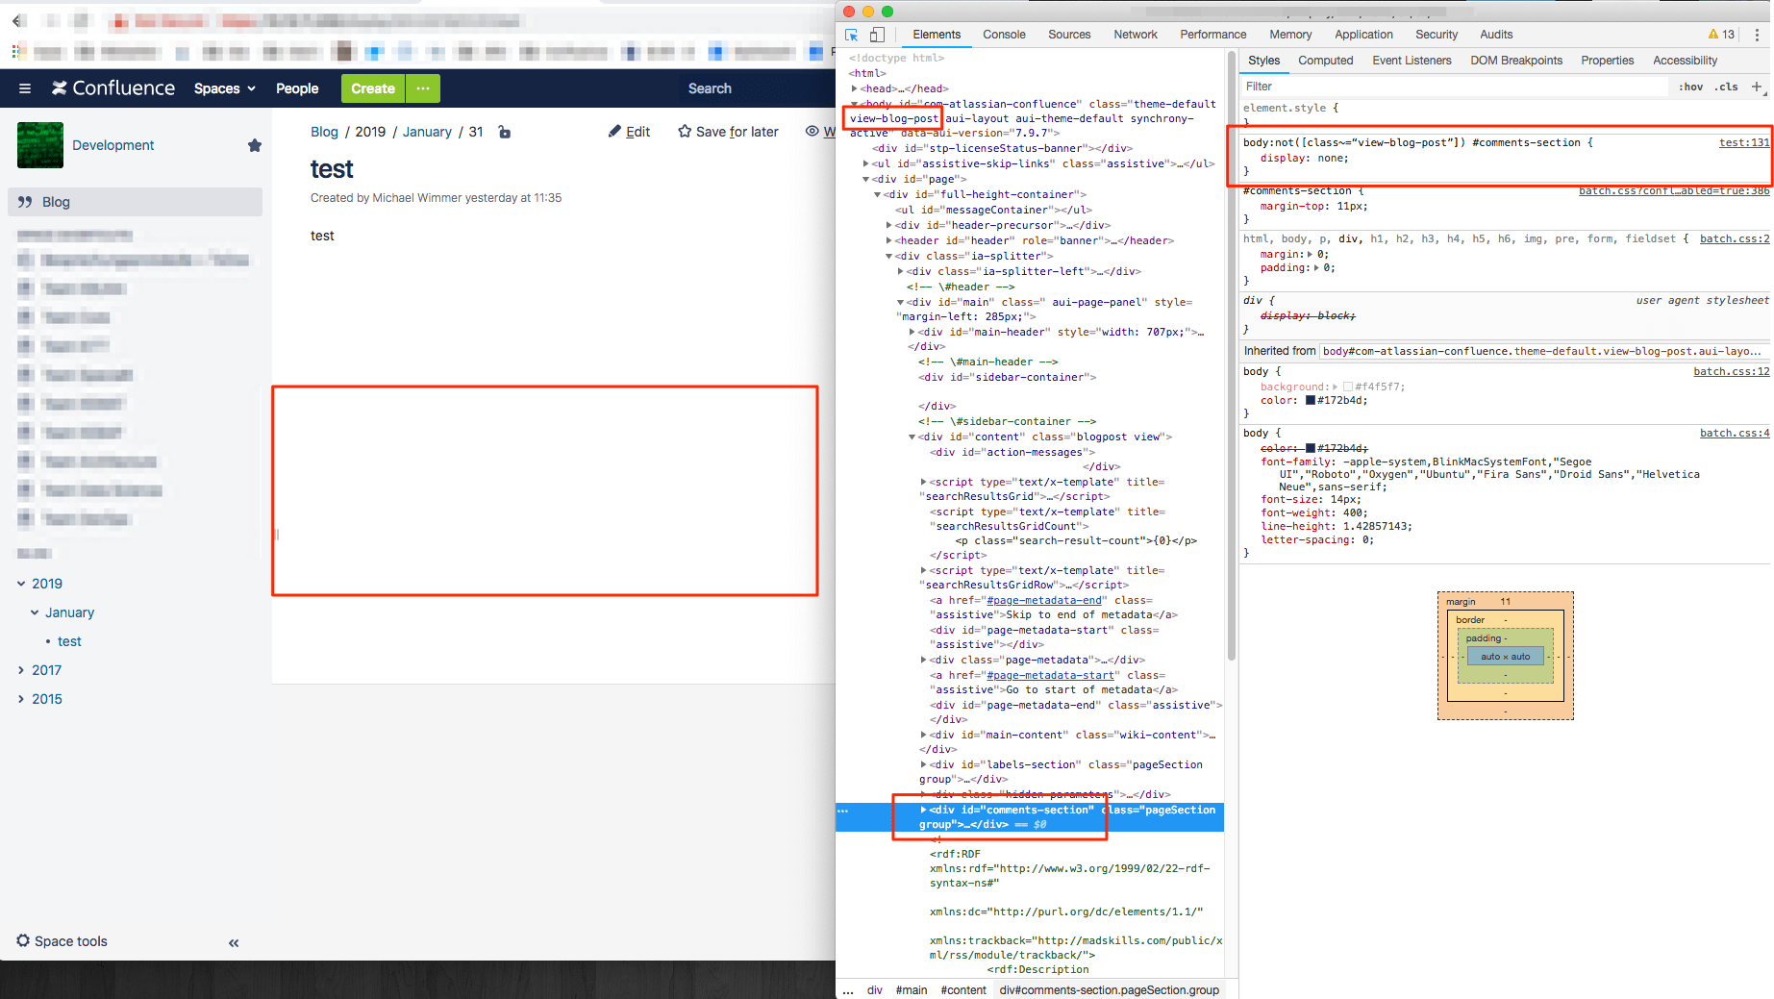Open Space tools gear menu
Screen dimensions: 1774x999
pos(62,941)
